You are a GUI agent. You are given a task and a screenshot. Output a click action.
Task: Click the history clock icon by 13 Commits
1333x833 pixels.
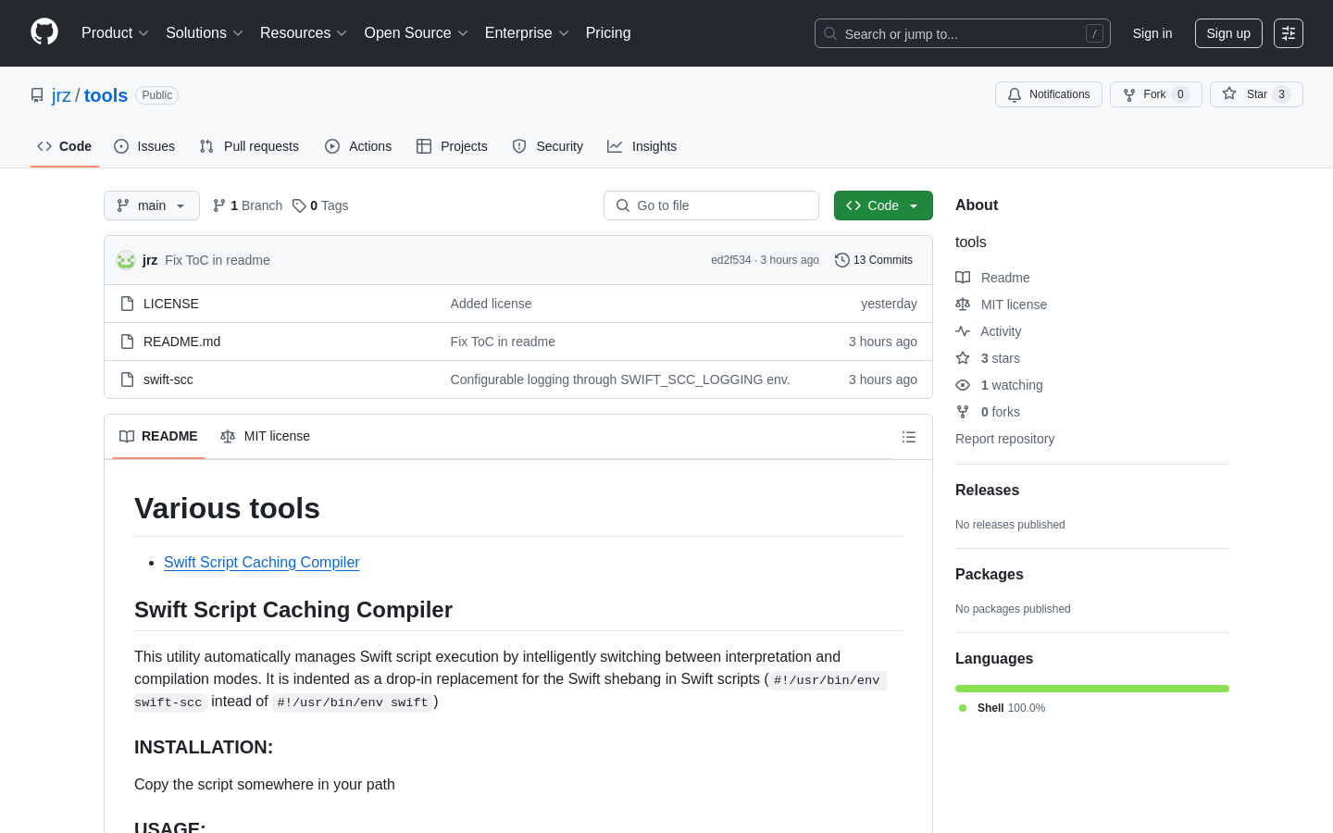[x=842, y=260]
